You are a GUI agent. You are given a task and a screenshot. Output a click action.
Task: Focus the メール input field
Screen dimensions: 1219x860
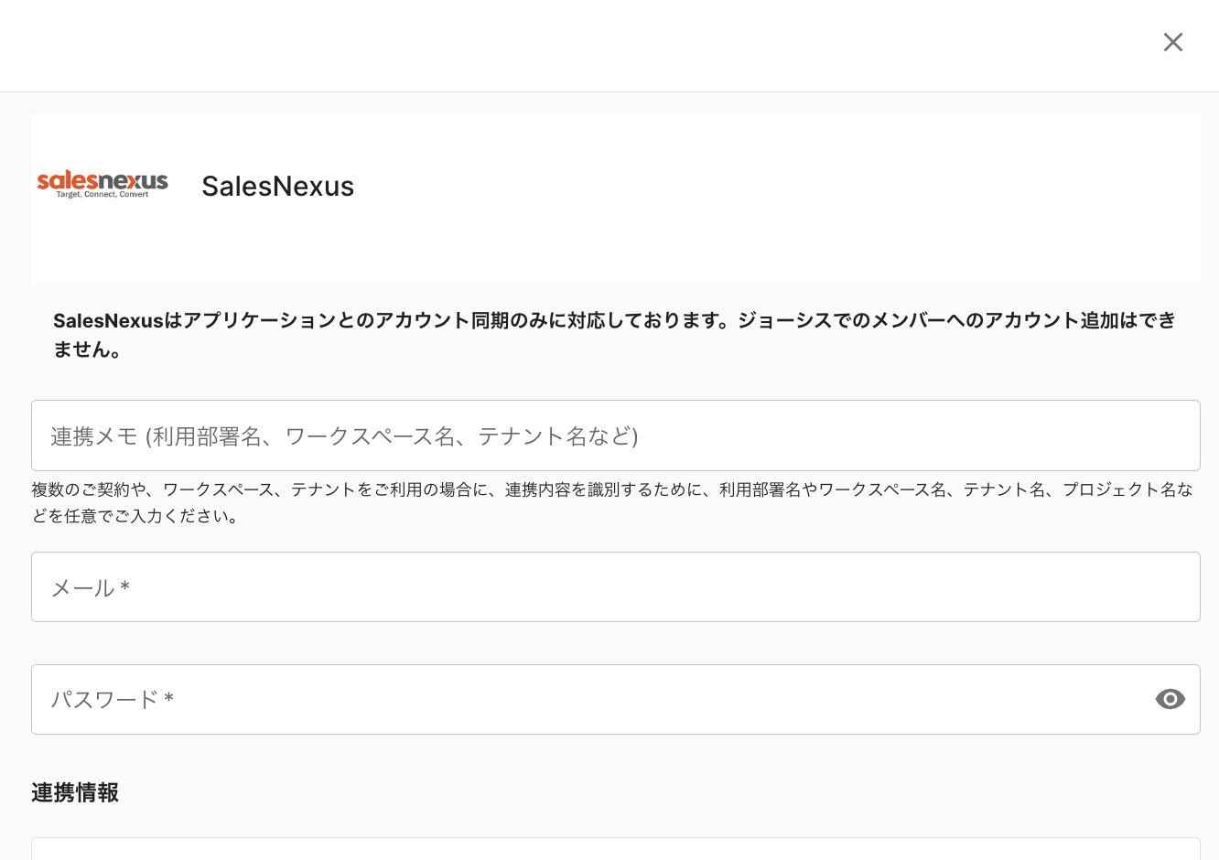pyautogui.click(x=615, y=587)
